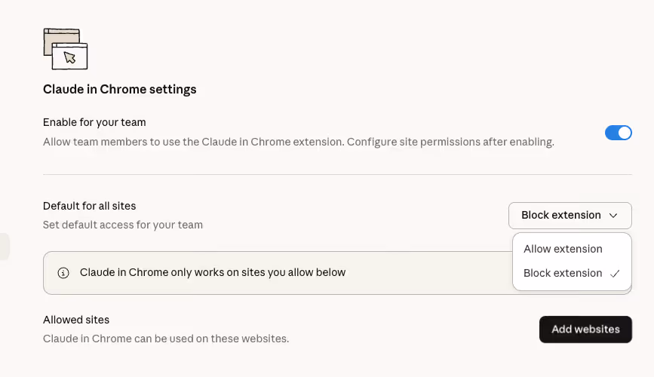Click the Enable for your team label

point(94,122)
